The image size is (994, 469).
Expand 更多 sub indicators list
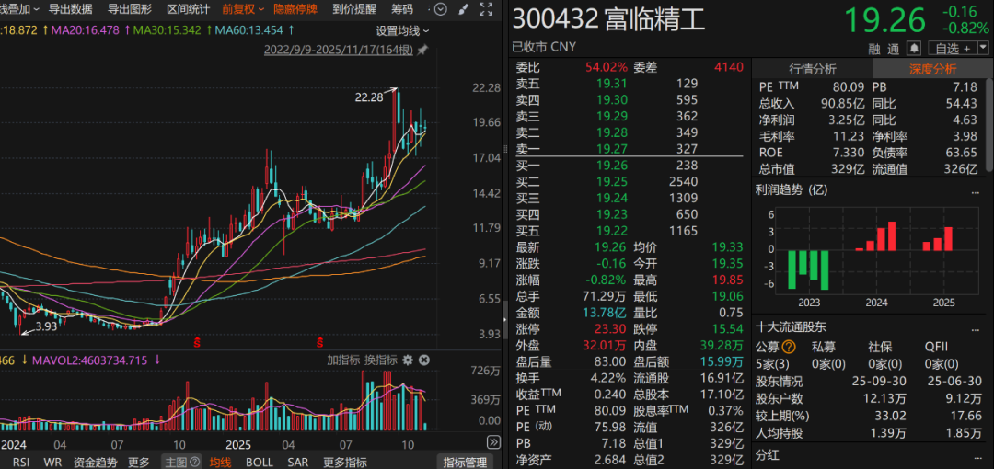pos(139,462)
